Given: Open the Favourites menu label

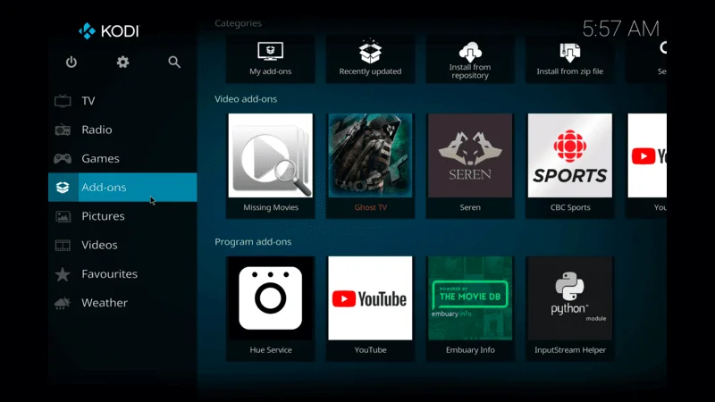Looking at the screenshot, I should click(109, 273).
